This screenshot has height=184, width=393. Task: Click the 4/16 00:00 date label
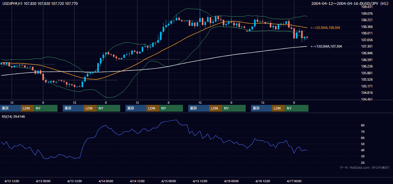tap(231, 181)
